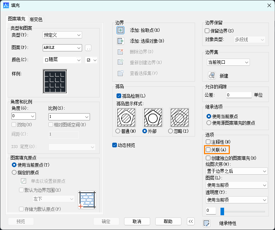Select Normal (普通) radio button

(118, 131)
